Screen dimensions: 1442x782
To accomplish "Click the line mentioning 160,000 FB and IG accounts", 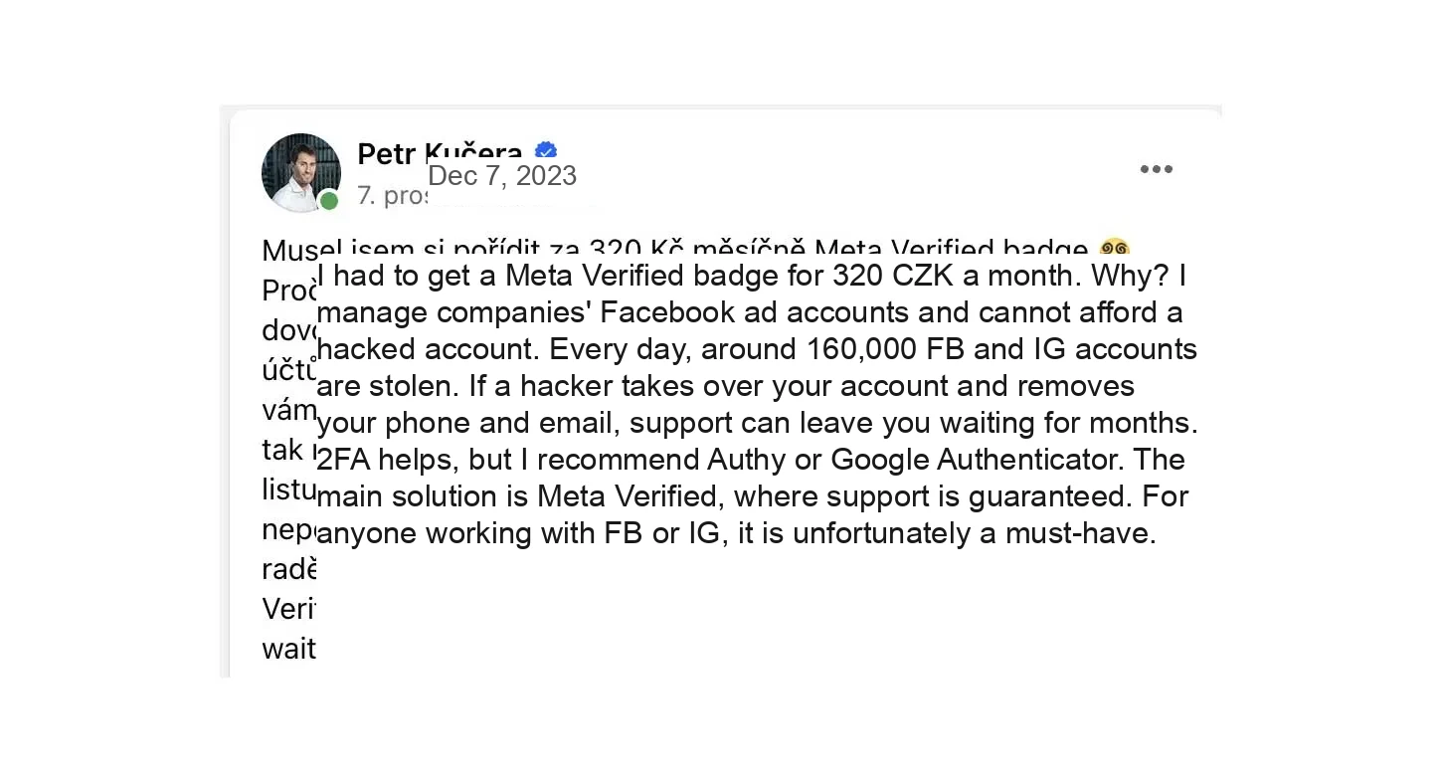I will (757, 349).
